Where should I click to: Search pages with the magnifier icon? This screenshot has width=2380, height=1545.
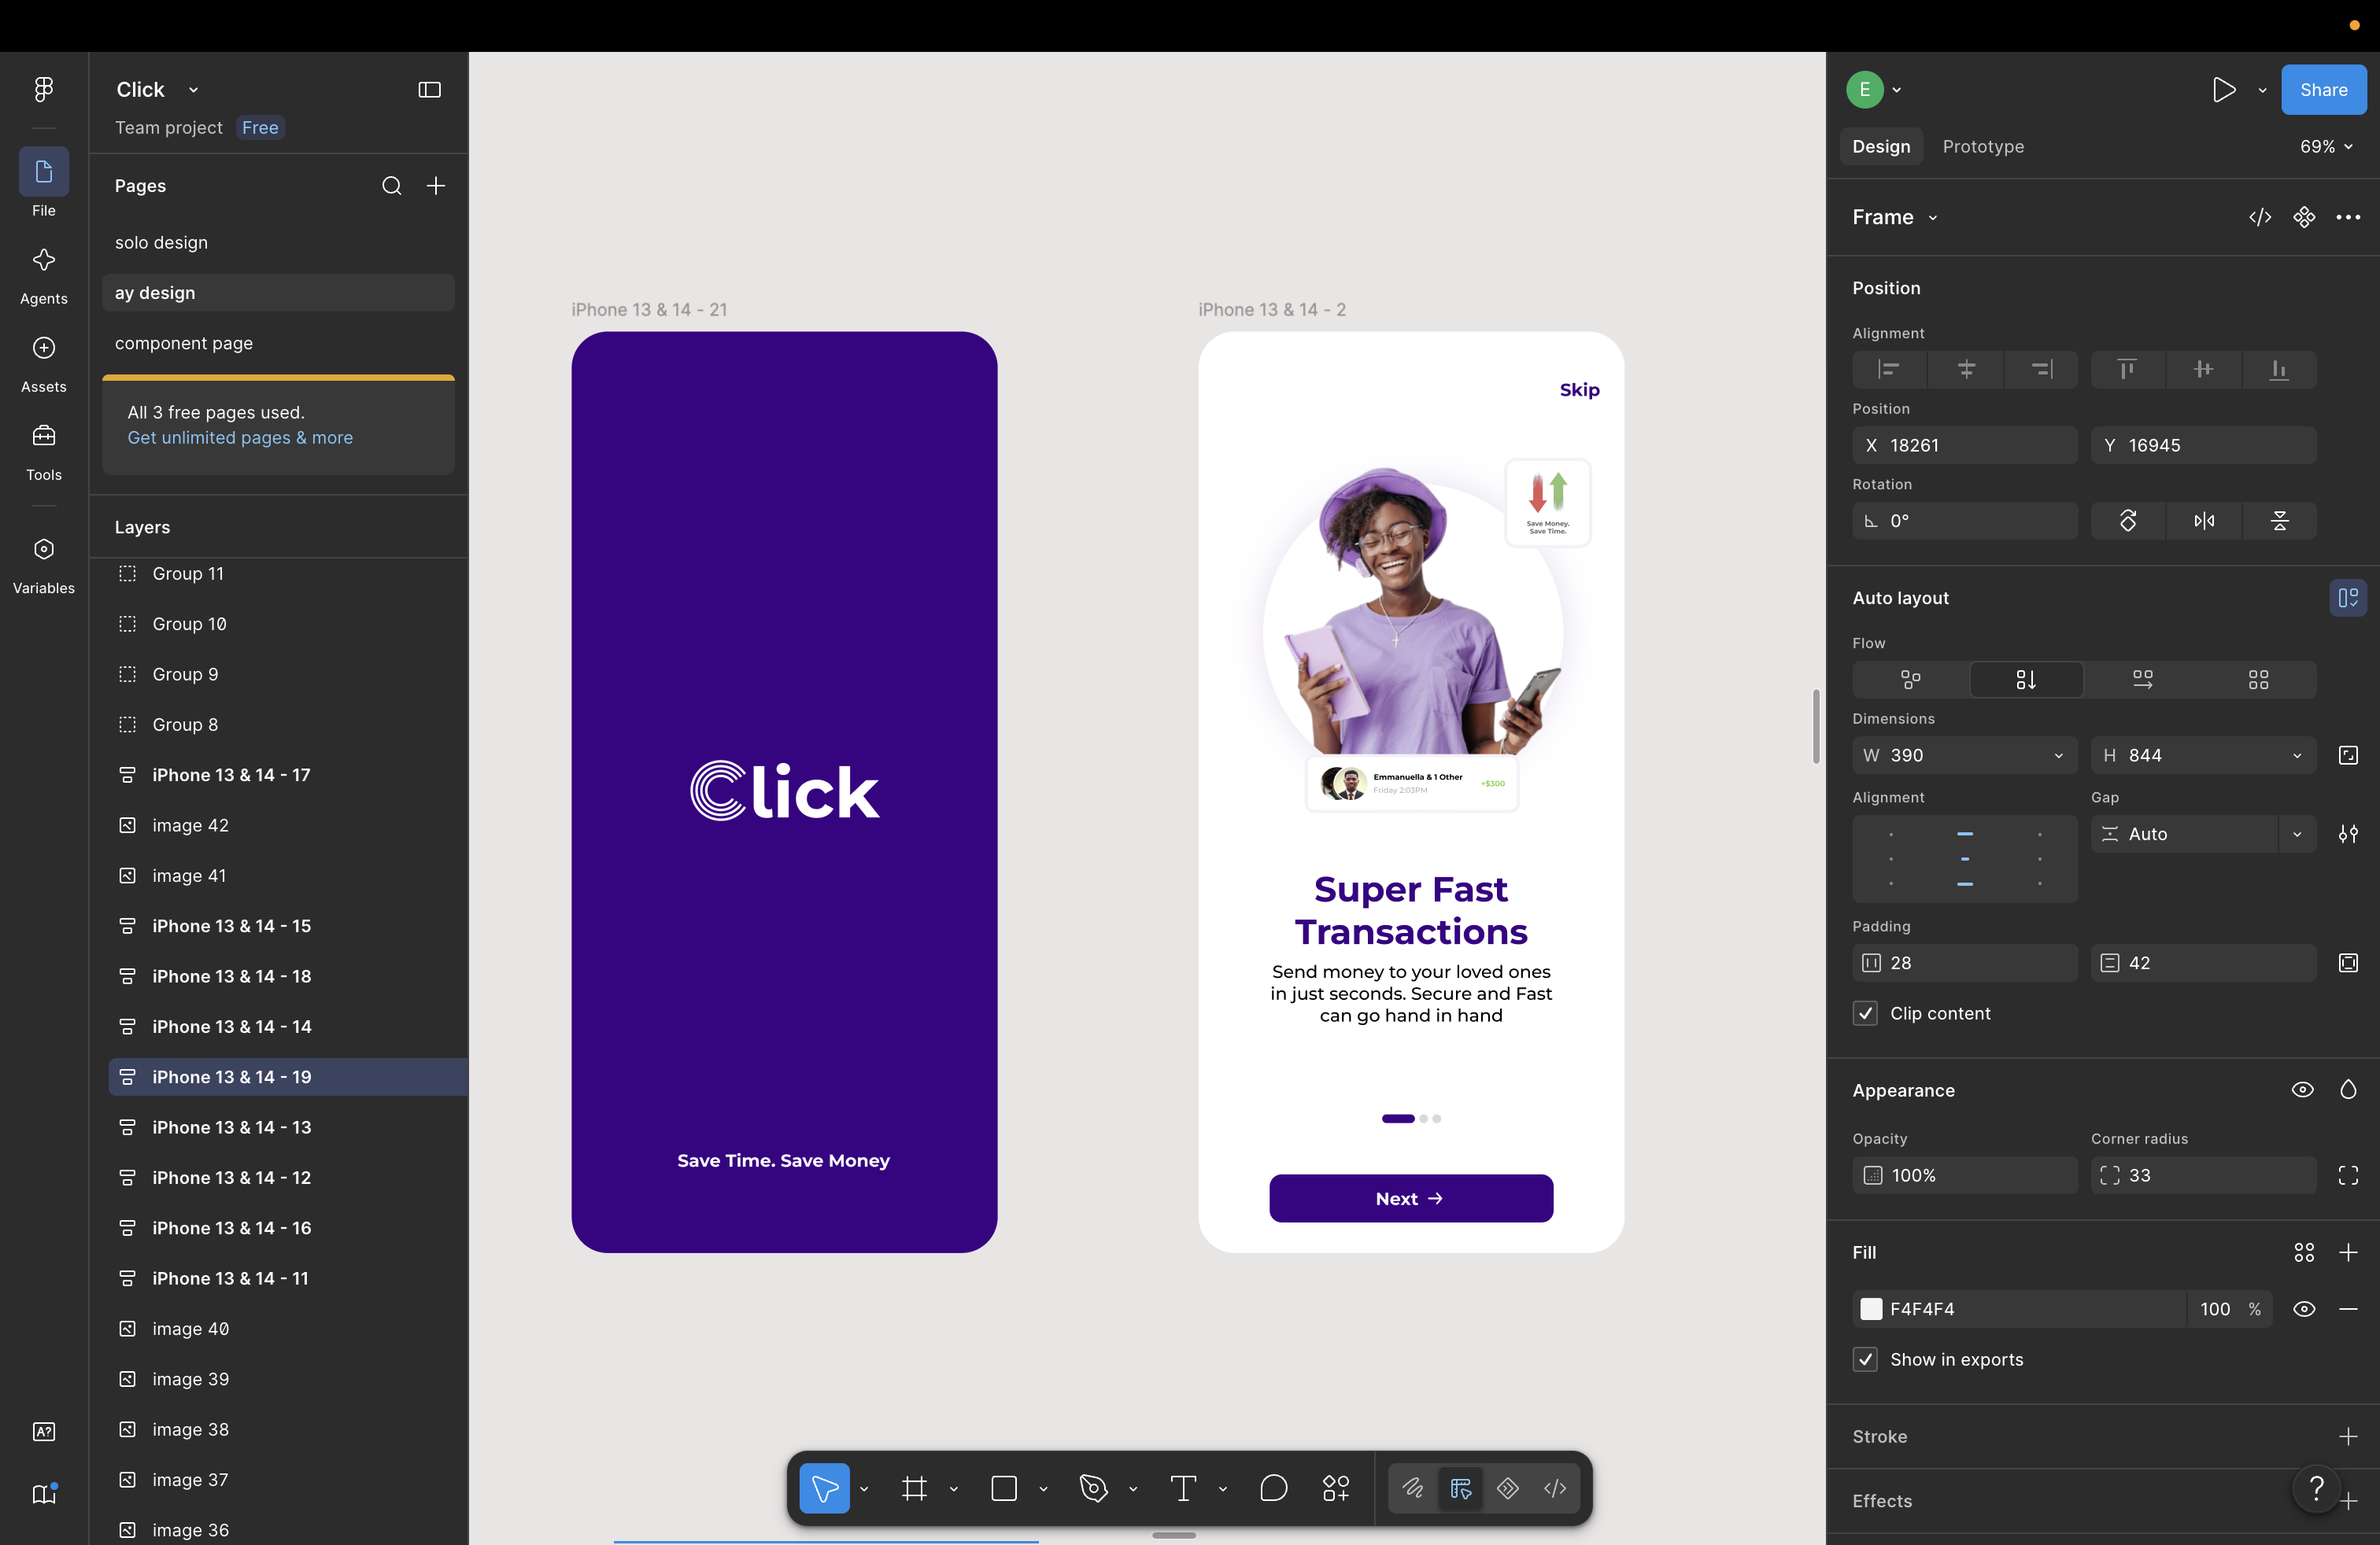[391, 186]
